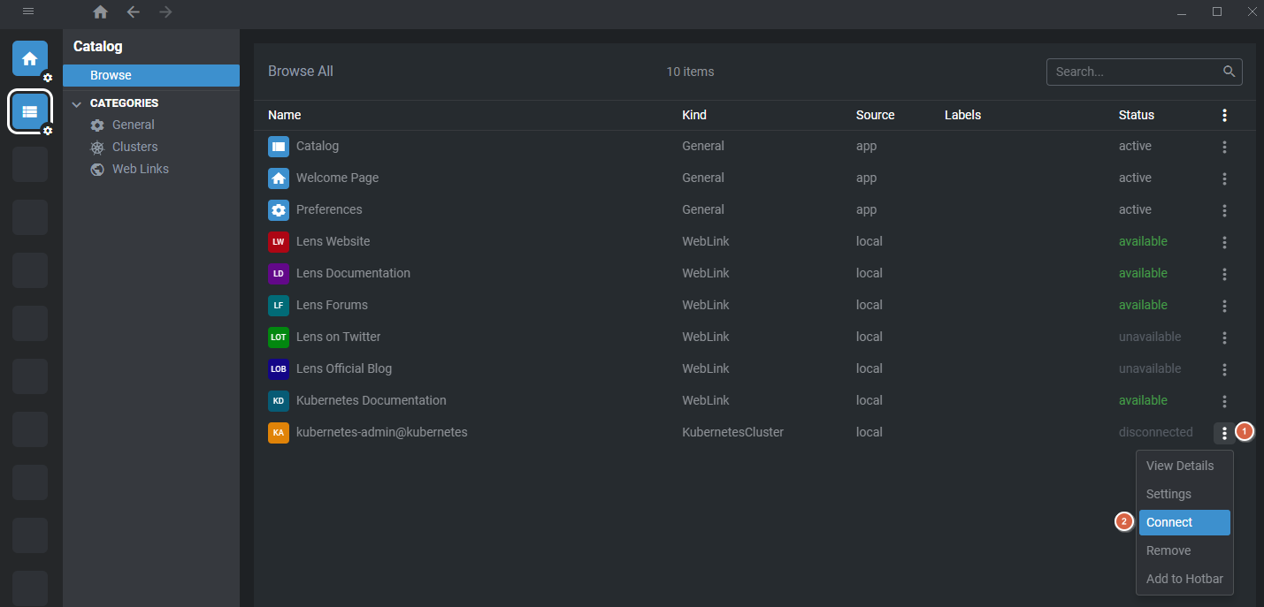Collapse the CATEGORIES tree section
This screenshot has width=1264, height=607.
[x=76, y=103]
